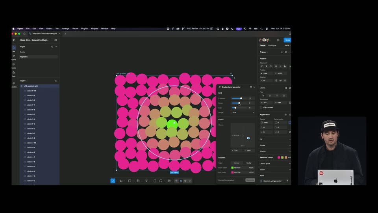Viewport: 378px width, 213px height.
Task: Add a new page with plus icon
Action: [56, 47]
